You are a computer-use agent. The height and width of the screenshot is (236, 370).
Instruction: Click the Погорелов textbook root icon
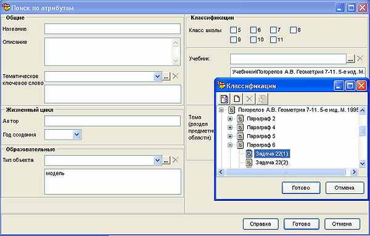point(231,110)
